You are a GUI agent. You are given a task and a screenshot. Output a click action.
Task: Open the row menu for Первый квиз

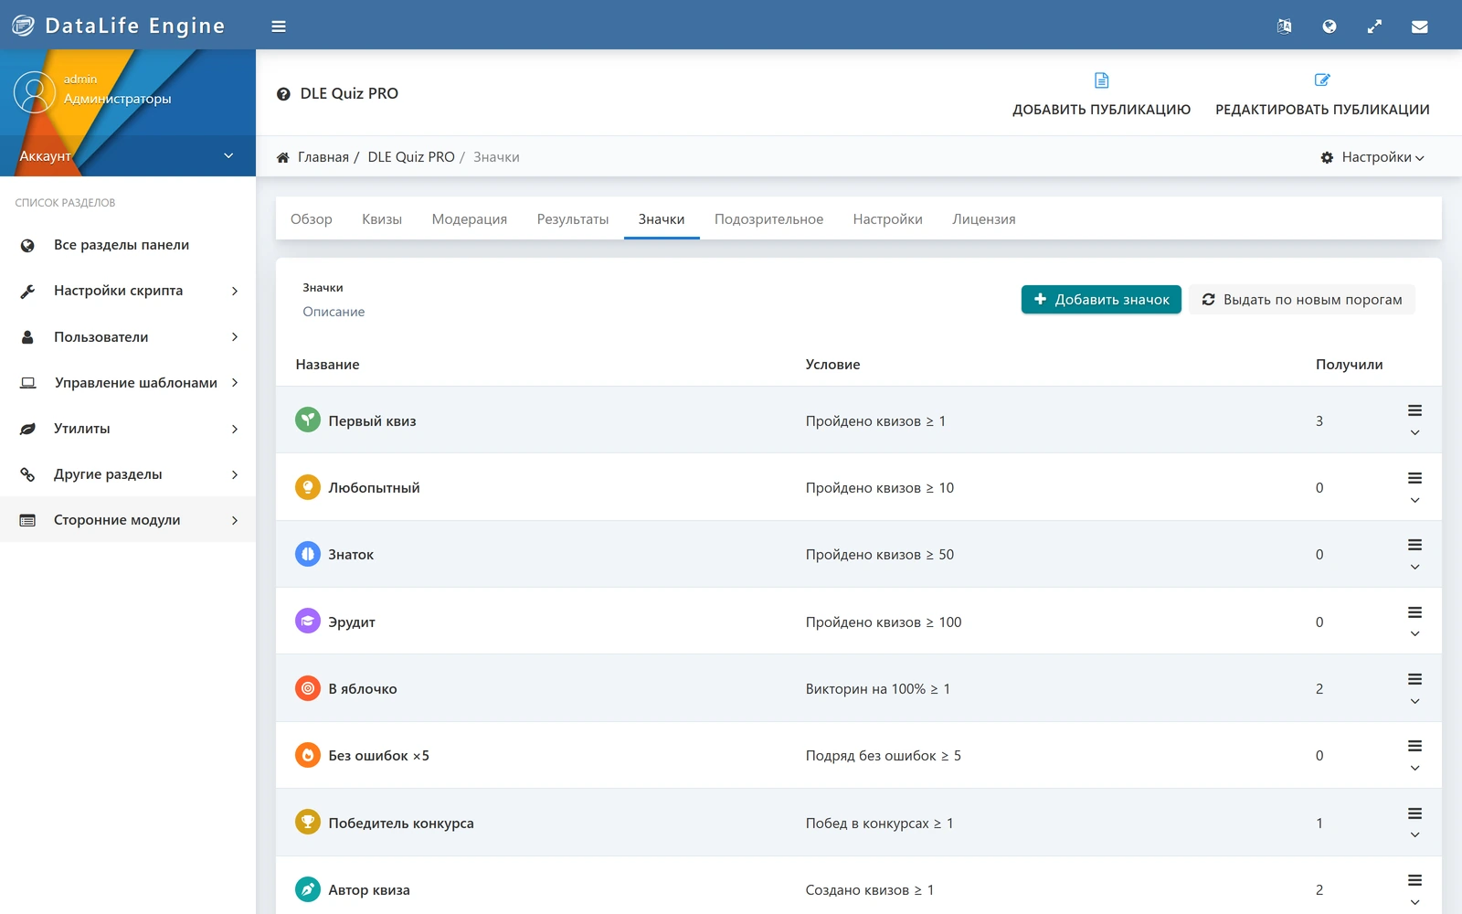pyautogui.click(x=1414, y=420)
